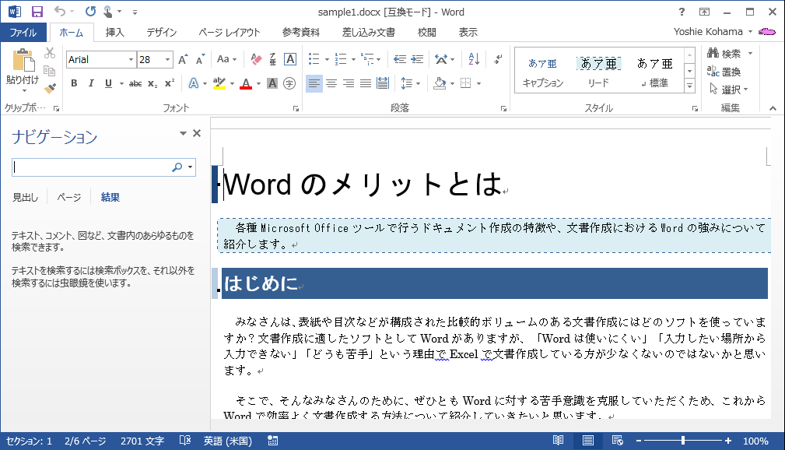
Task: Decrease paragraph indent
Action: click(x=400, y=60)
